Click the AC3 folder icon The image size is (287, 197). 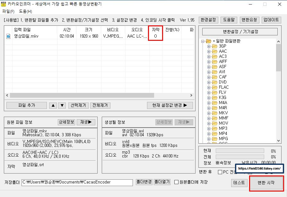tap(215, 57)
